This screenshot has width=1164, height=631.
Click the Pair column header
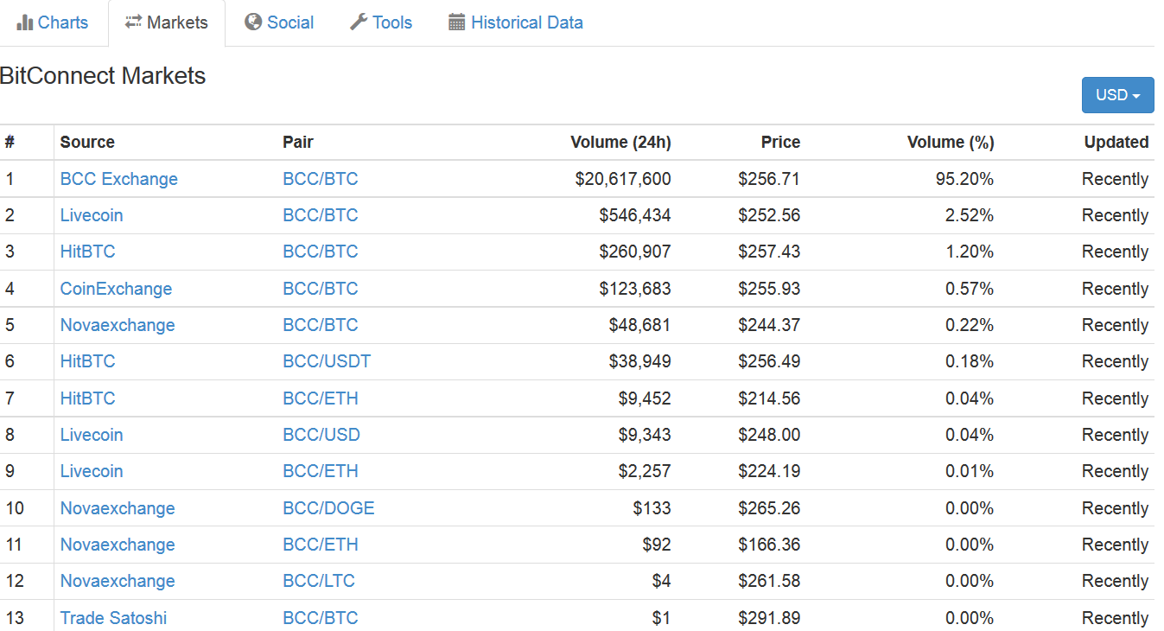coord(298,143)
